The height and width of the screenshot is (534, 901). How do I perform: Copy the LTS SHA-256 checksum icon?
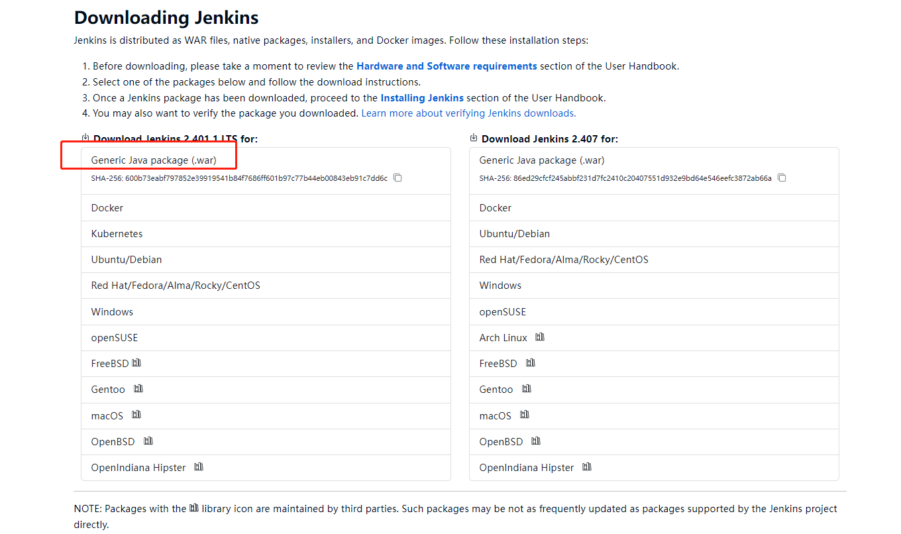coord(397,178)
